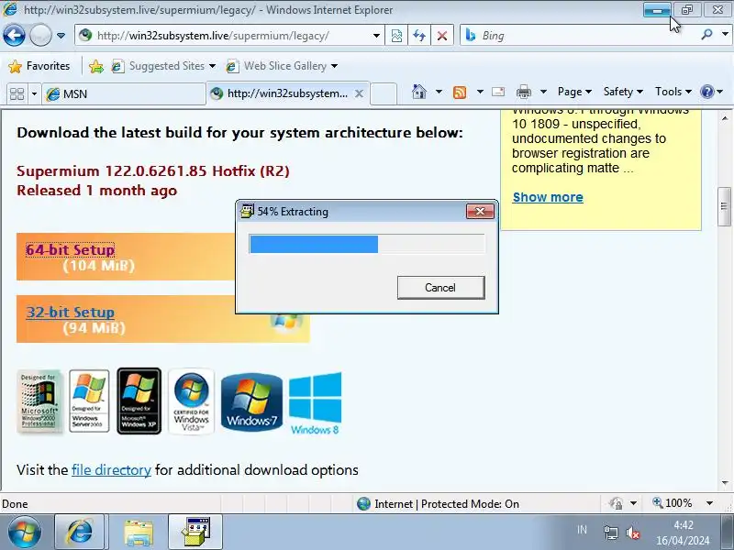Switch to the MSN tab

coord(123,93)
